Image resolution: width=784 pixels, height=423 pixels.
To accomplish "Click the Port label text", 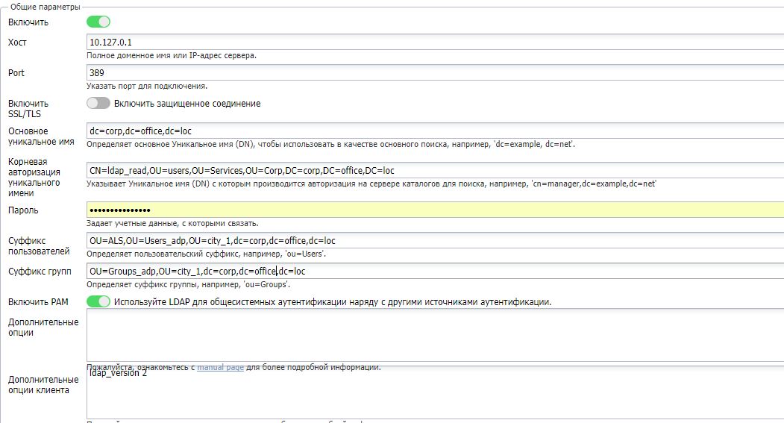I will tap(16, 73).
